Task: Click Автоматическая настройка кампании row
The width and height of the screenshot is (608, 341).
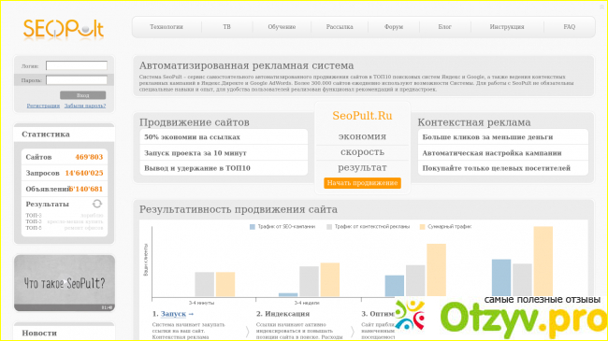Action: (503, 152)
